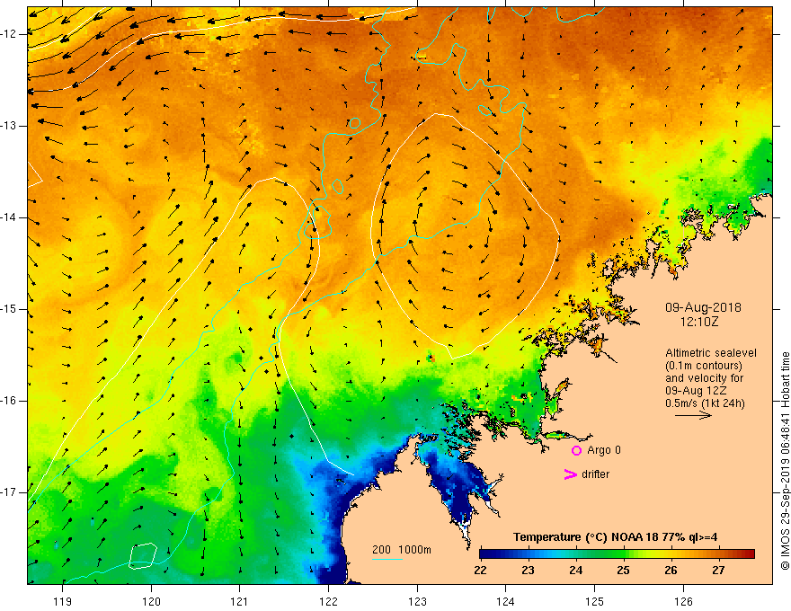
Task: Click the color bar value 27
Action: (718, 571)
